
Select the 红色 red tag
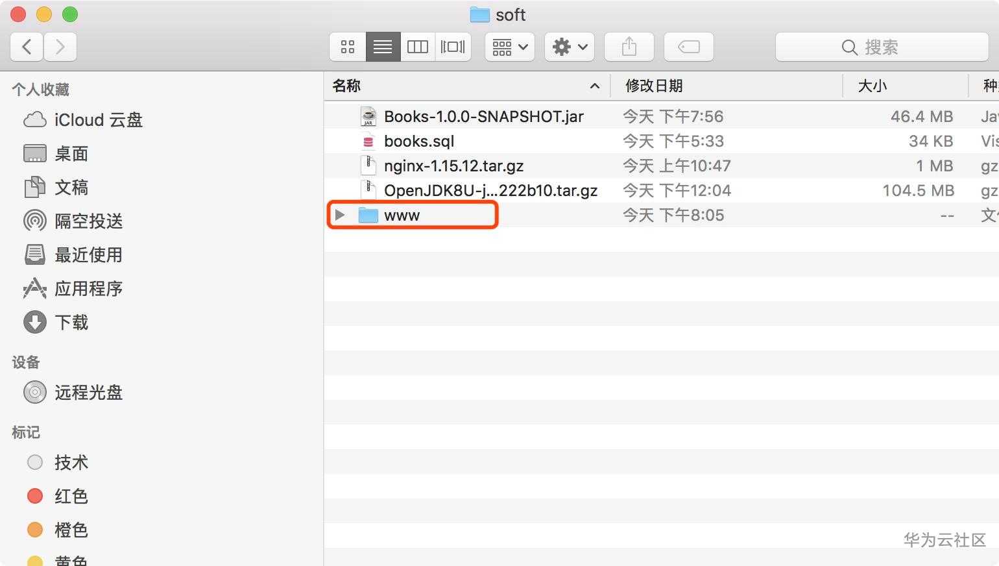click(x=57, y=497)
